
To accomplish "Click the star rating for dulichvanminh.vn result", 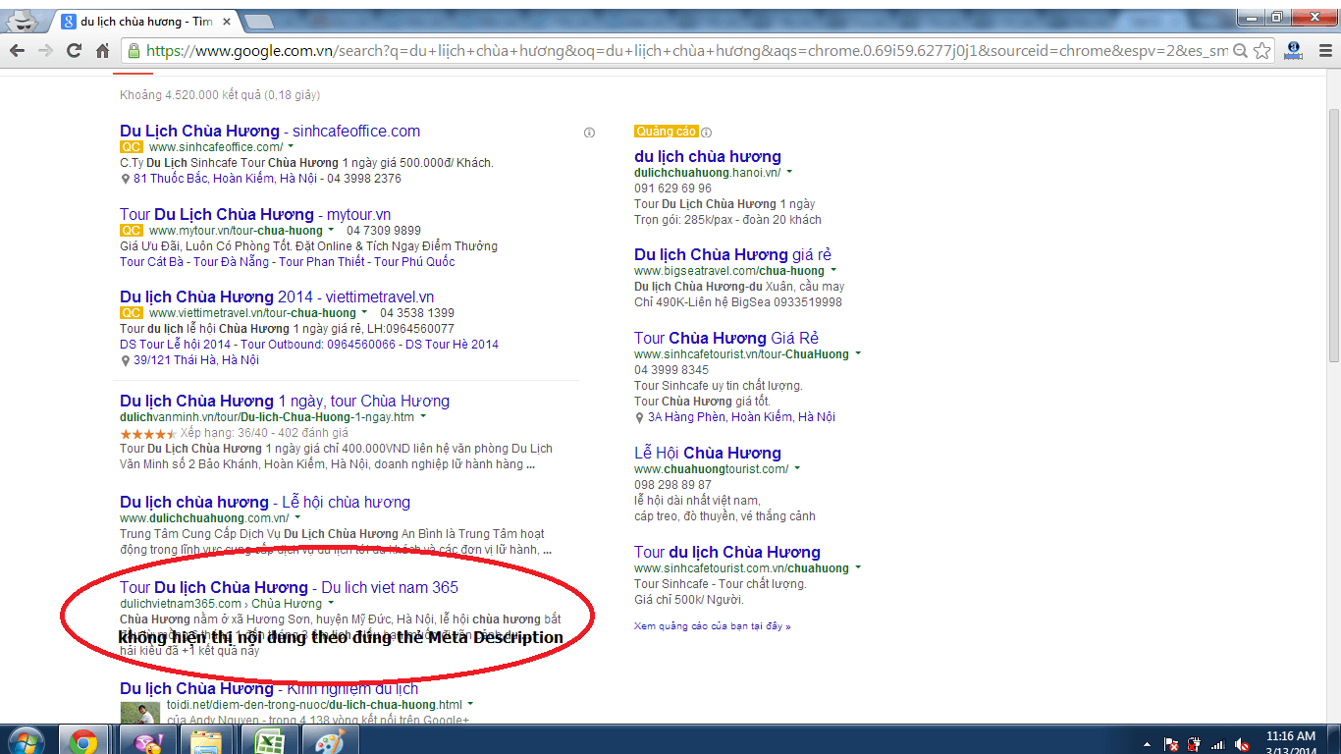I will tap(148, 433).
